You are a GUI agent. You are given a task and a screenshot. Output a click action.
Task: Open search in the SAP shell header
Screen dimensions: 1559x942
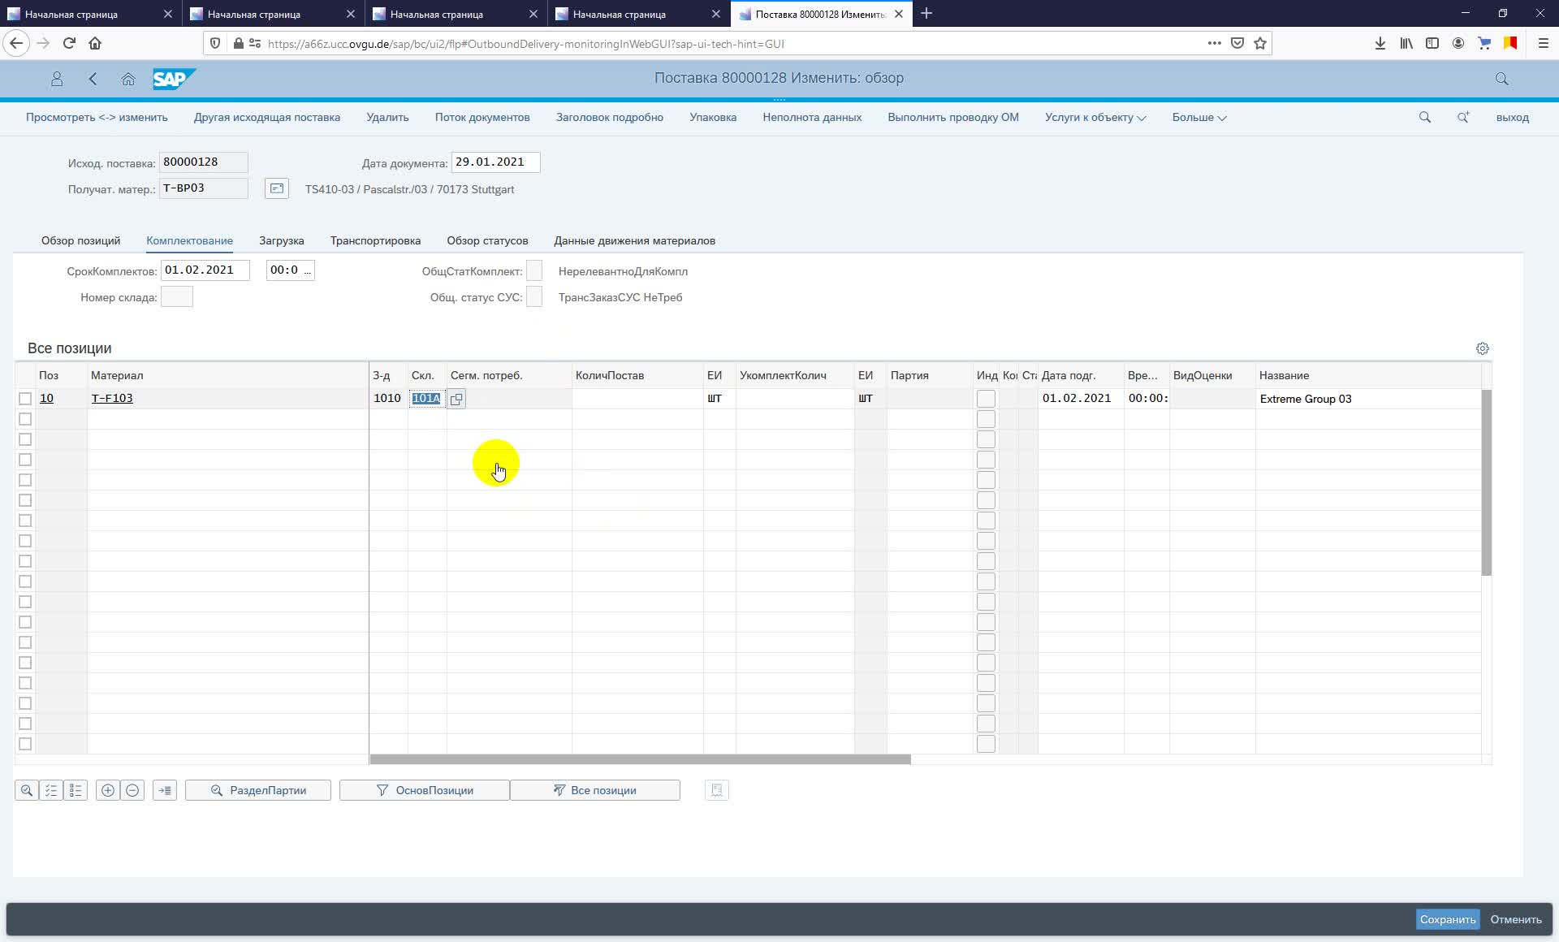coord(1501,79)
